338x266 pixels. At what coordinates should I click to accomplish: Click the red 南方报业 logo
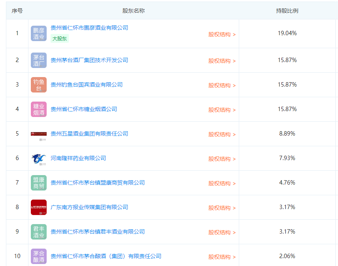pos(39,208)
